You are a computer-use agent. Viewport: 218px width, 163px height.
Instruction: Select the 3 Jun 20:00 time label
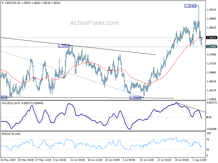59,160
